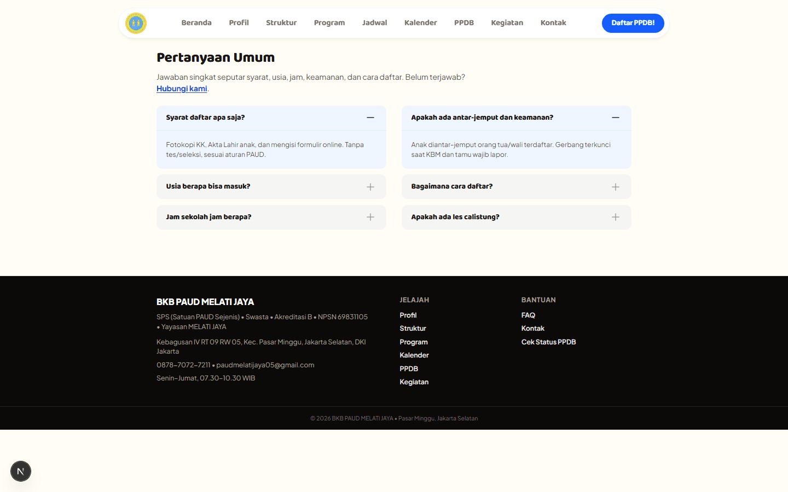Open the footer Kontak link under Bantuan
Image resolution: width=788 pixels, height=492 pixels.
pyautogui.click(x=533, y=329)
